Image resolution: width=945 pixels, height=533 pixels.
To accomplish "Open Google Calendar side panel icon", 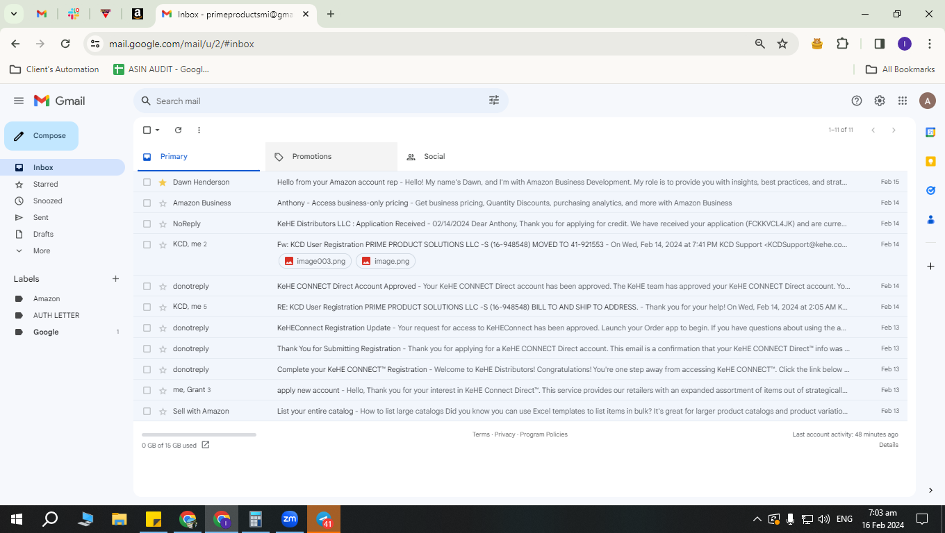I will coord(930,132).
